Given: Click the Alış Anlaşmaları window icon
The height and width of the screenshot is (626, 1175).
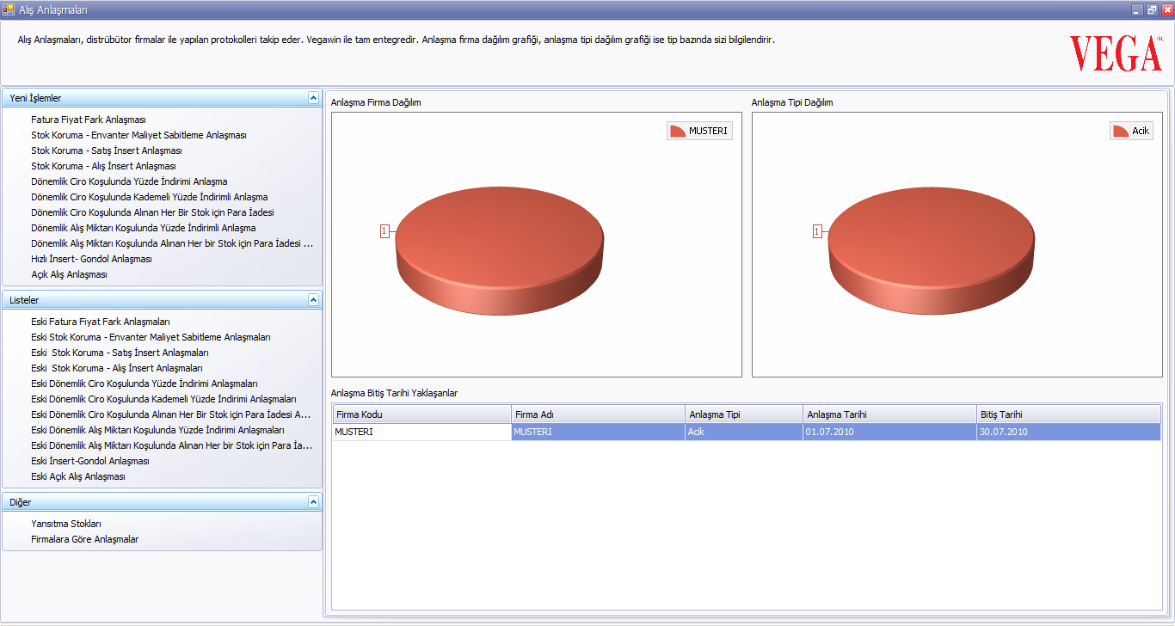Looking at the screenshot, I should [9, 9].
